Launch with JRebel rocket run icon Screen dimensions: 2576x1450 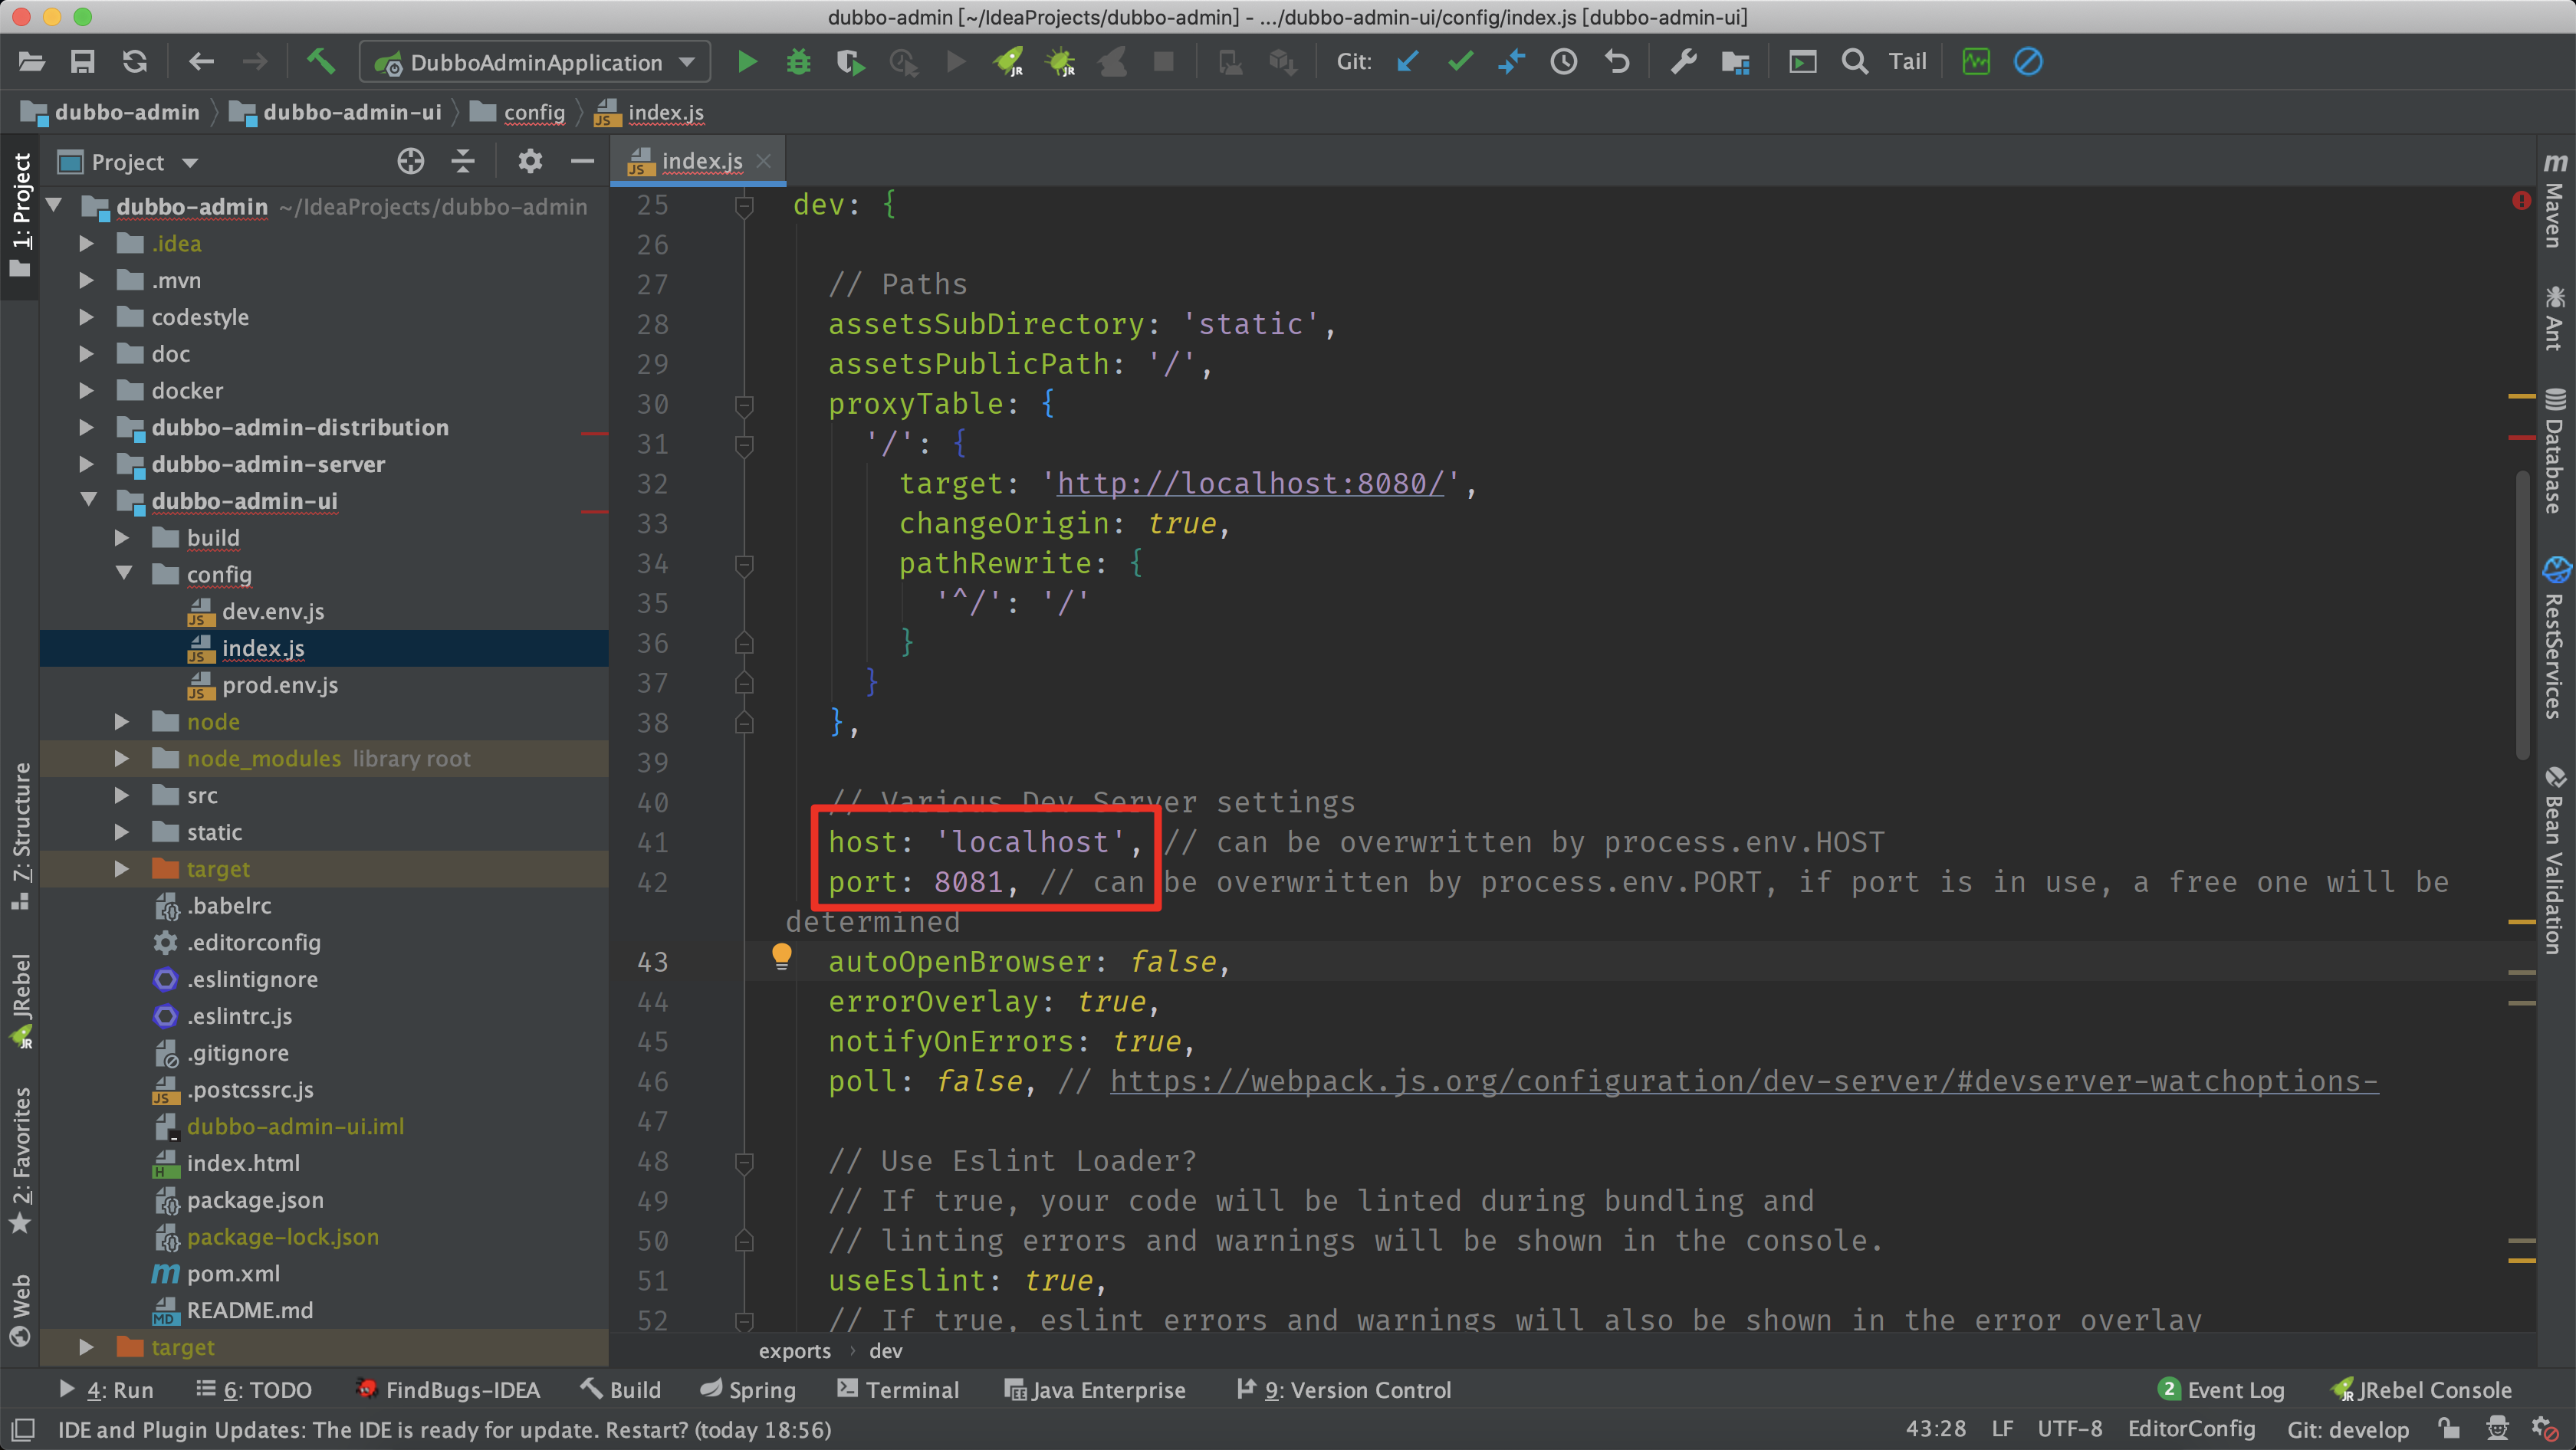click(x=1008, y=62)
